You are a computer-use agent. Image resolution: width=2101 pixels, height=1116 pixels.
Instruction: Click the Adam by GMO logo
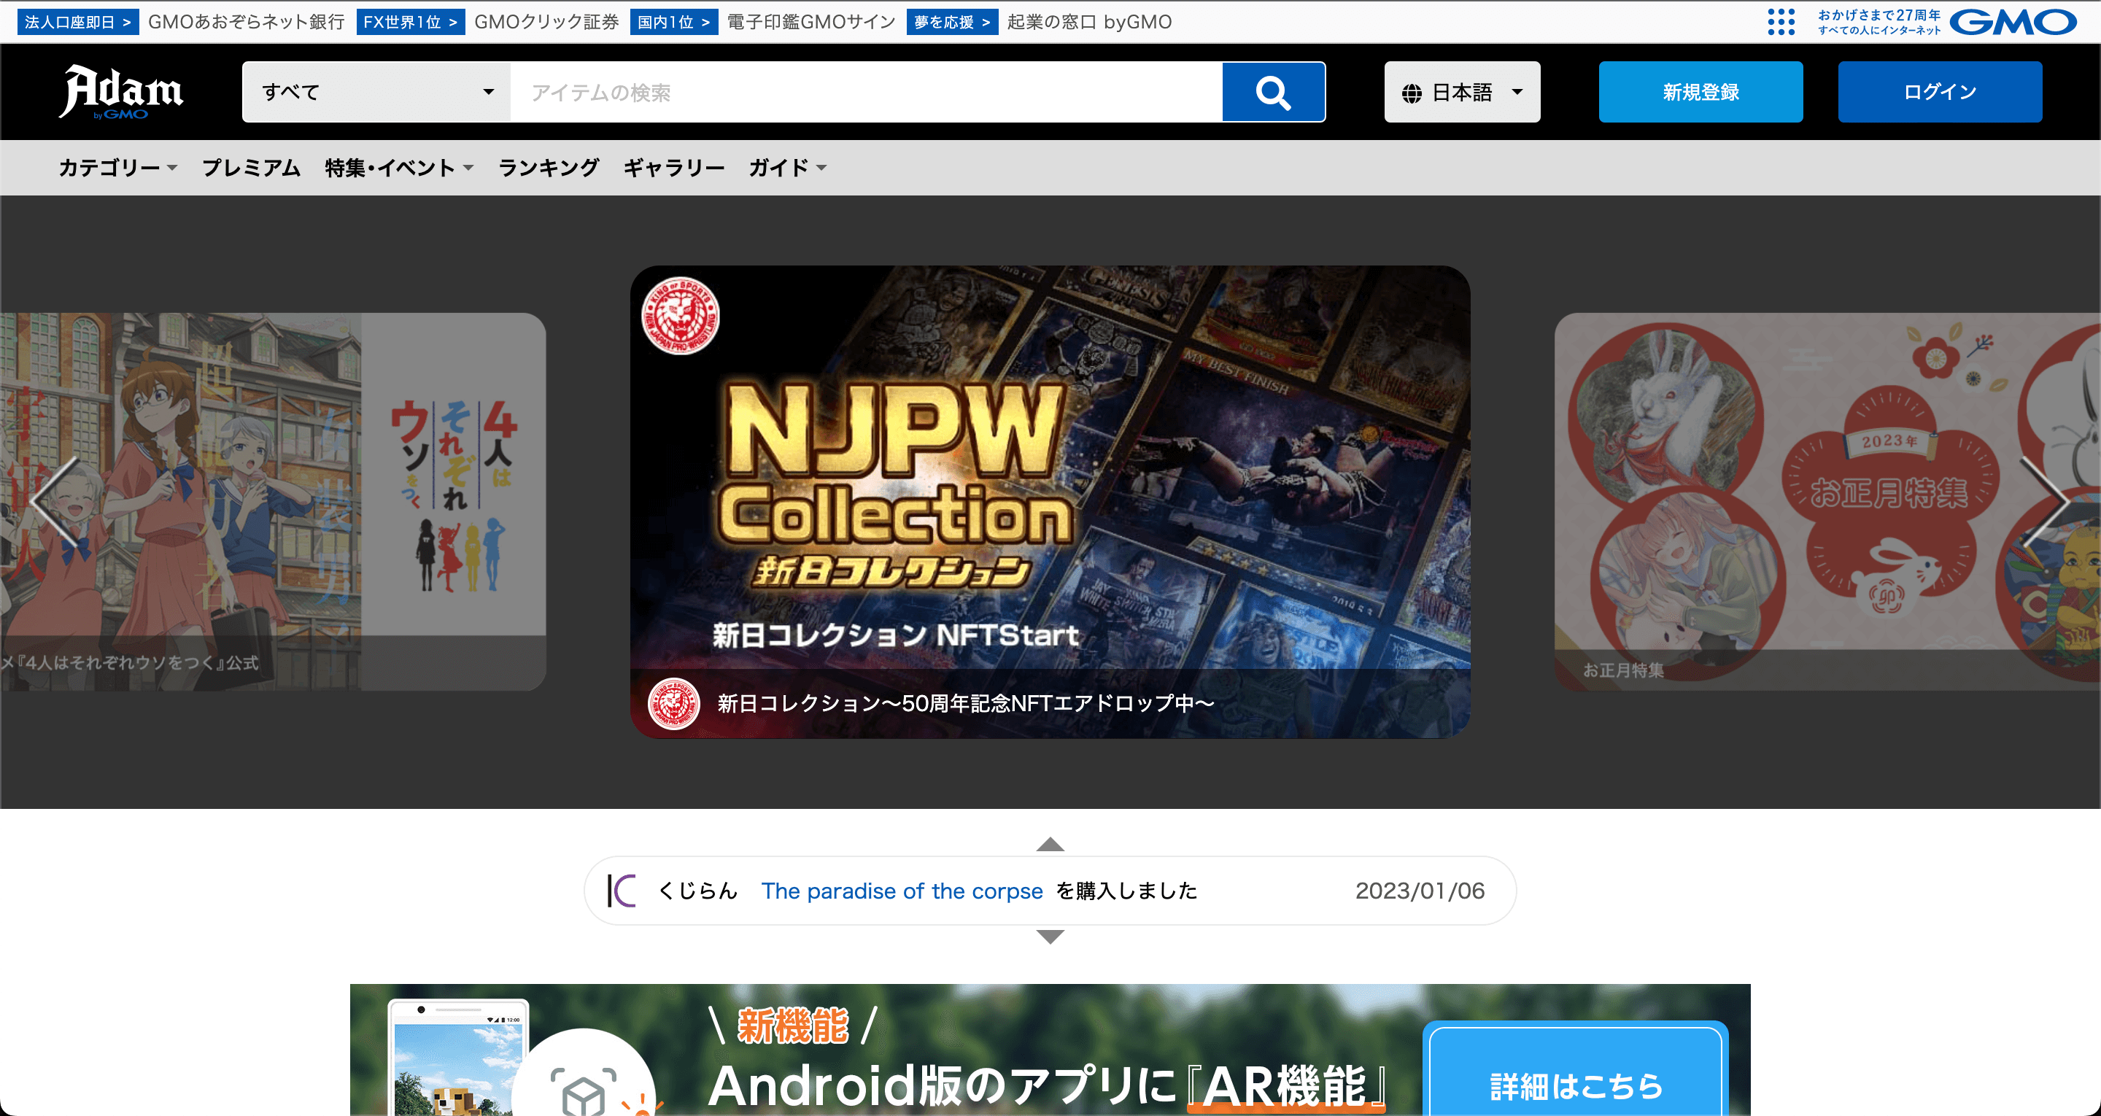tap(120, 91)
